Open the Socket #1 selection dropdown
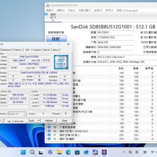The width and height of the screenshot is (157, 157). (x=17, y=114)
